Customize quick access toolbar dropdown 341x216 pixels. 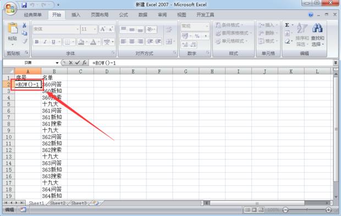tap(58, 5)
